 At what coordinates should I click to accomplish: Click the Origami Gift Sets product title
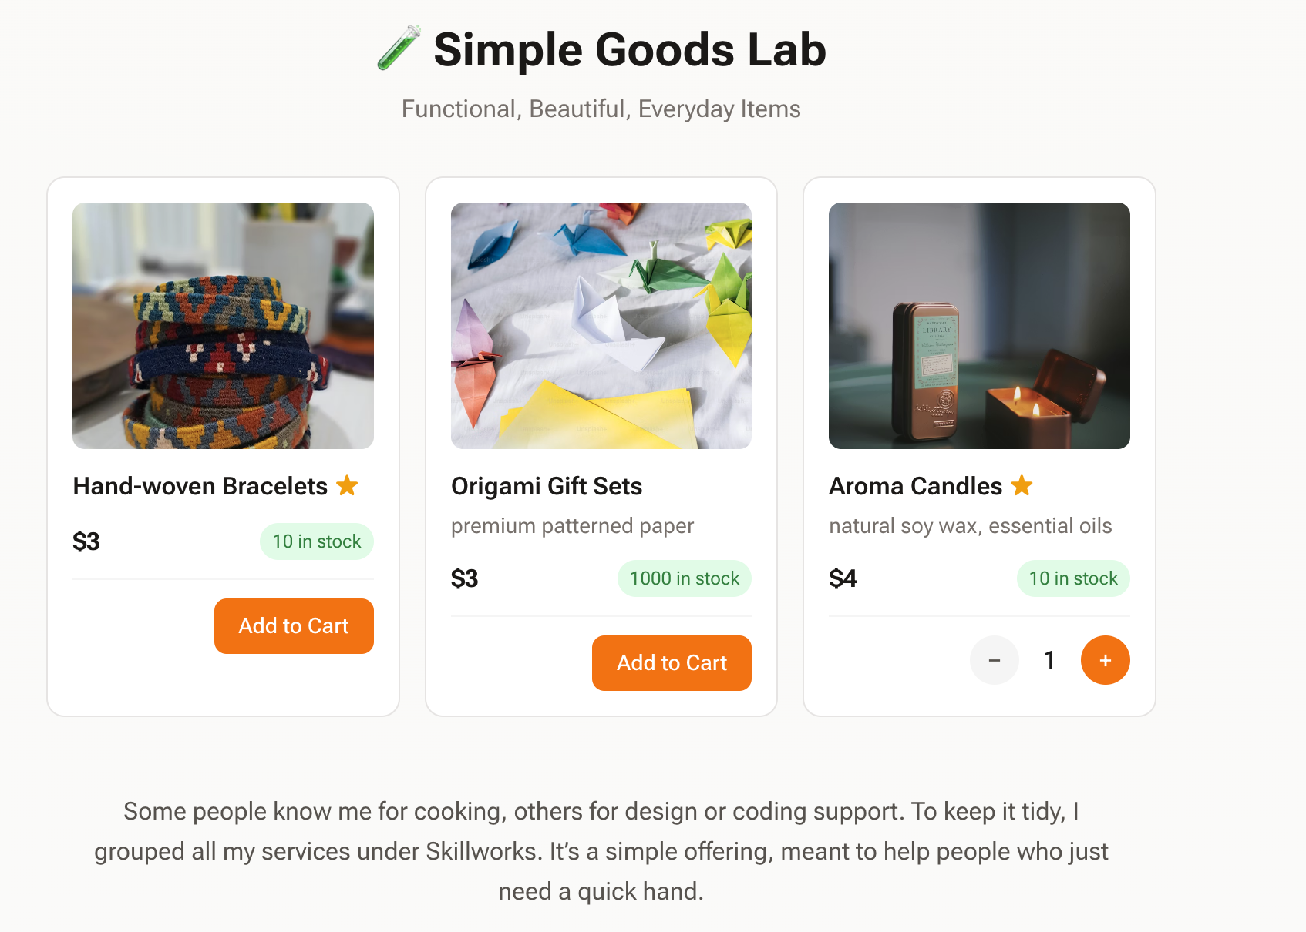point(547,486)
